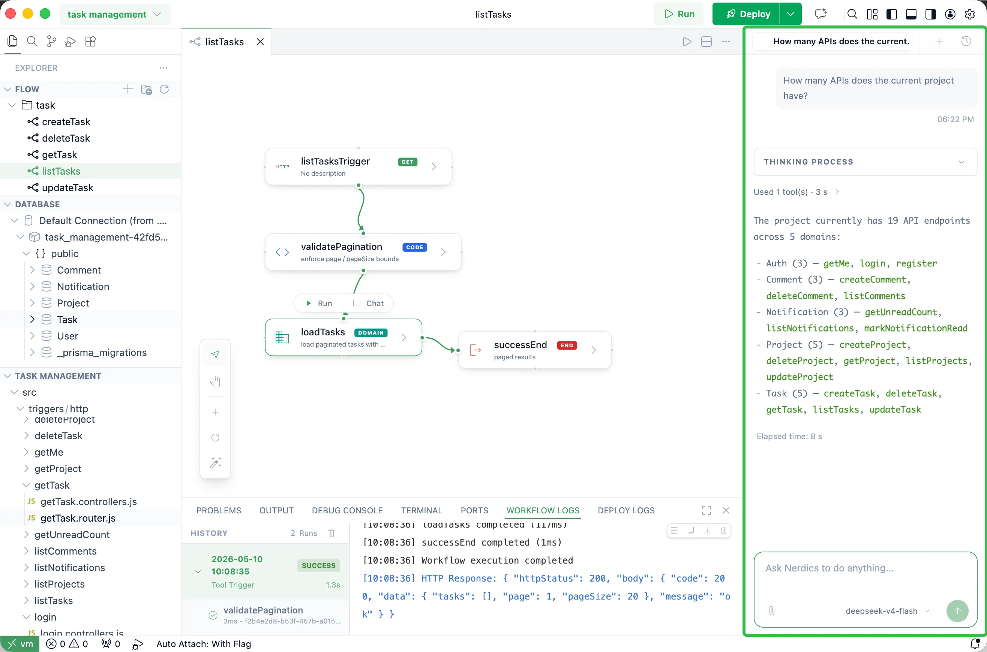
Task: Click Chat on the loadTasks node popup
Action: pos(368,303)
